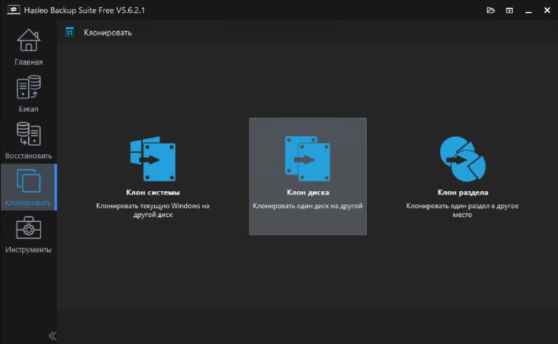Click the Клон системы title text
The image size is (558, 344).
(x=152, y=193)
